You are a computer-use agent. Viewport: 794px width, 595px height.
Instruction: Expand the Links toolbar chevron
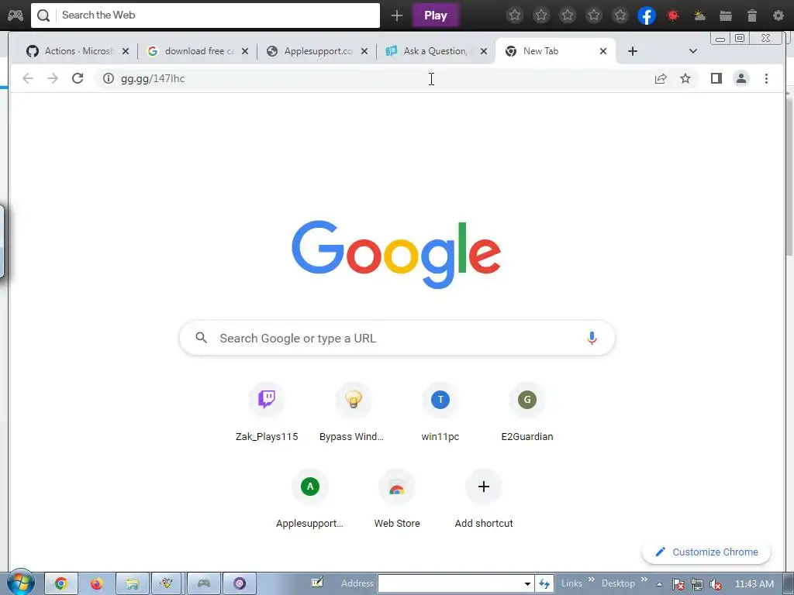[591, 580]
